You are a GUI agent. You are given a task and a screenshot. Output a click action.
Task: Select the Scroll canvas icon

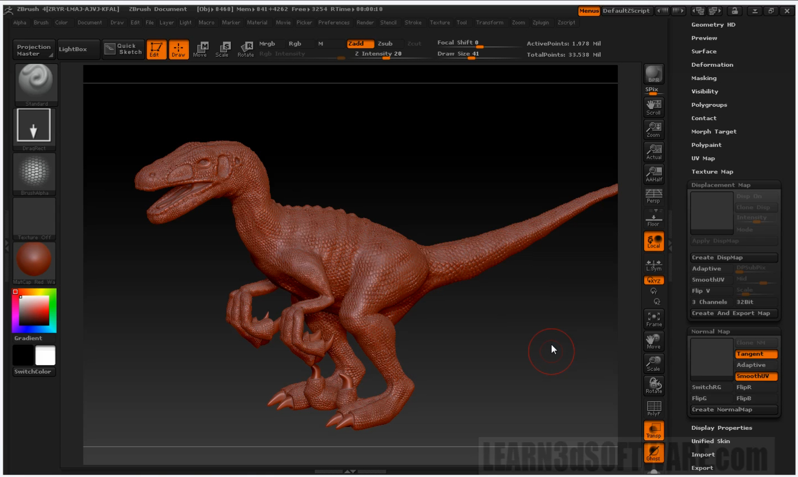pyautogui.click(x=653, y=107)
